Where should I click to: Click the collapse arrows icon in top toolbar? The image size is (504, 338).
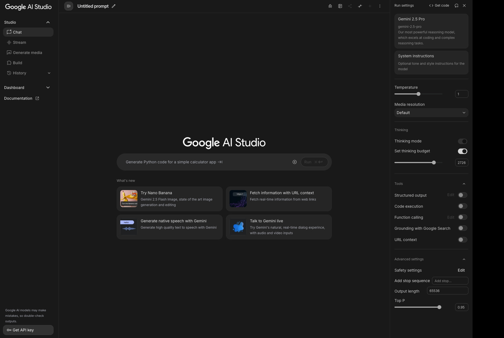coord(360,6)
